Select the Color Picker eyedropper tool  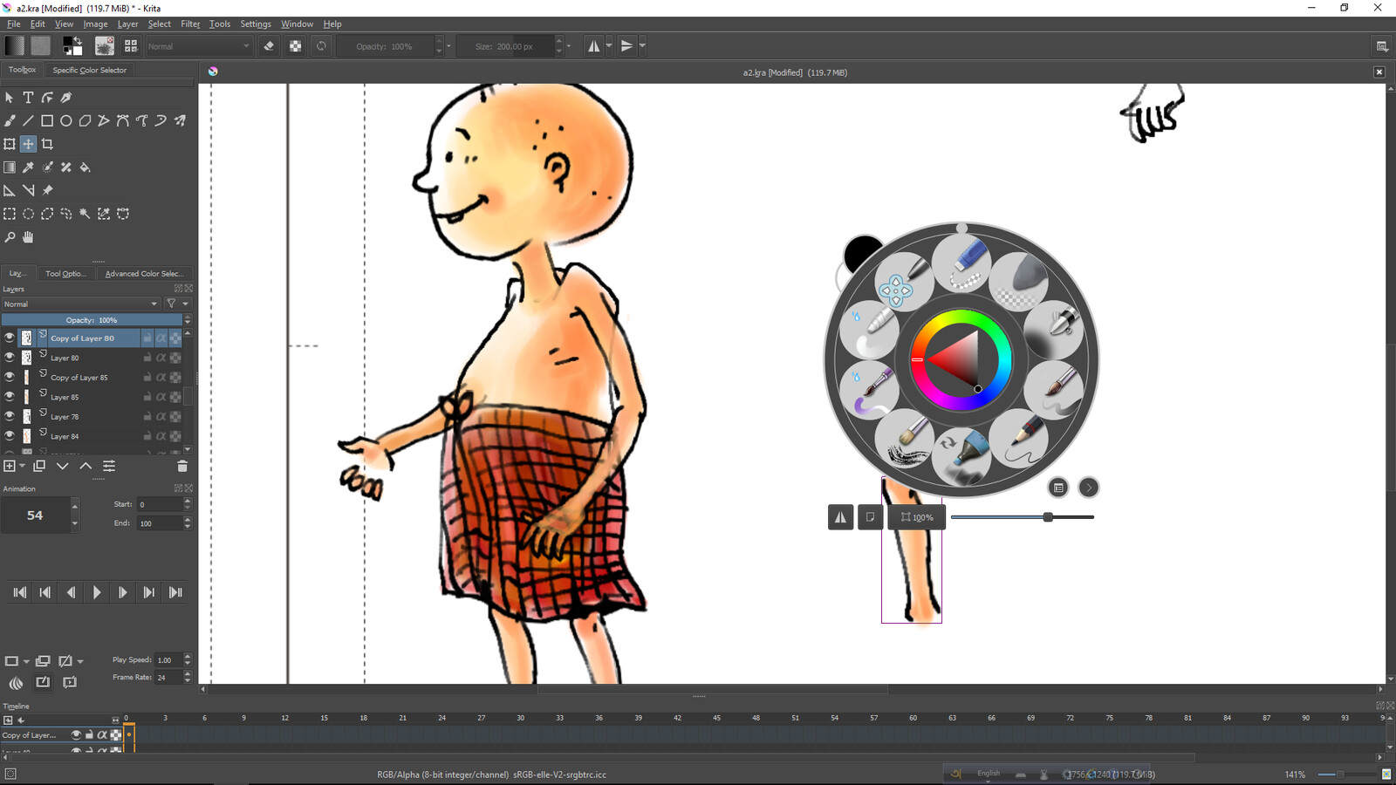tap(28, 167)
